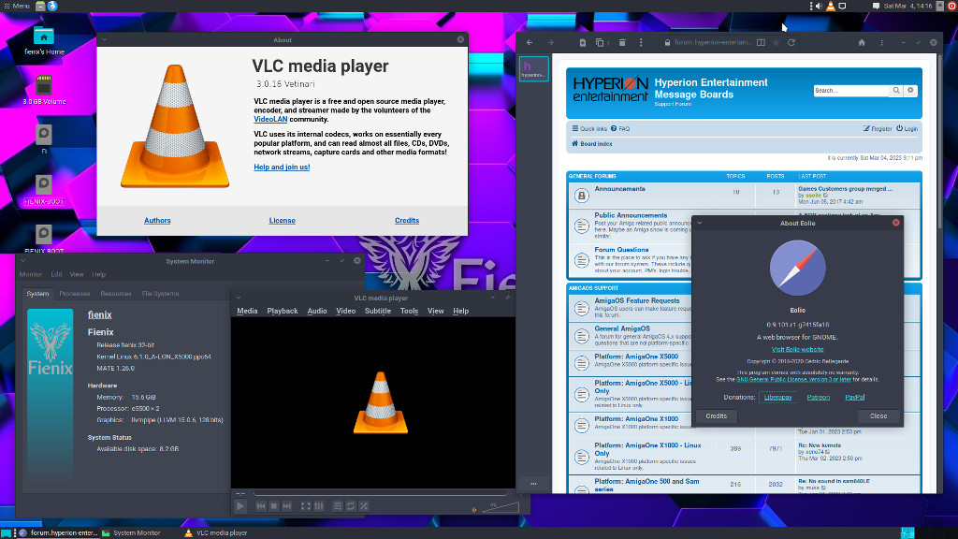
Task: Go back in Eolie browser
Action: click(x=530, y=43)
